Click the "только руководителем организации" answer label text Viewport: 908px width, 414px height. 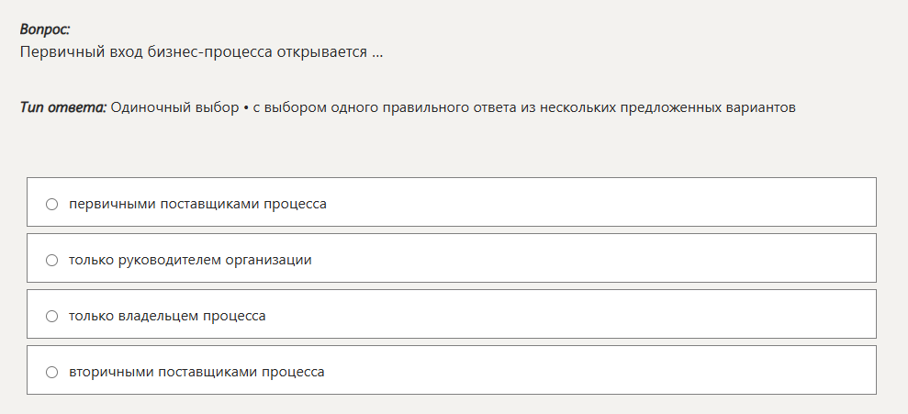click(190, 260)
